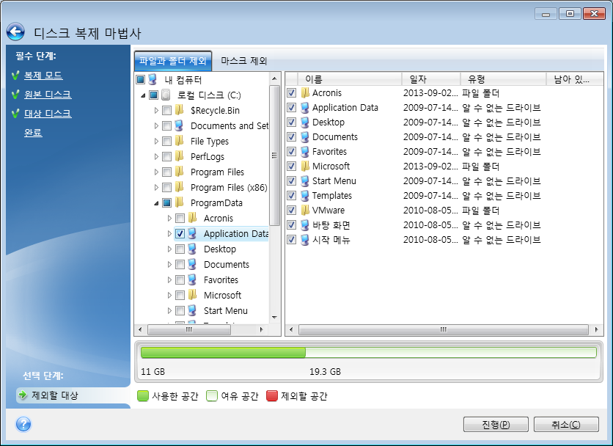Click the green 사용한 공간 legend swatch
Viewport: 613px width, 446px height.
[143, 396]
